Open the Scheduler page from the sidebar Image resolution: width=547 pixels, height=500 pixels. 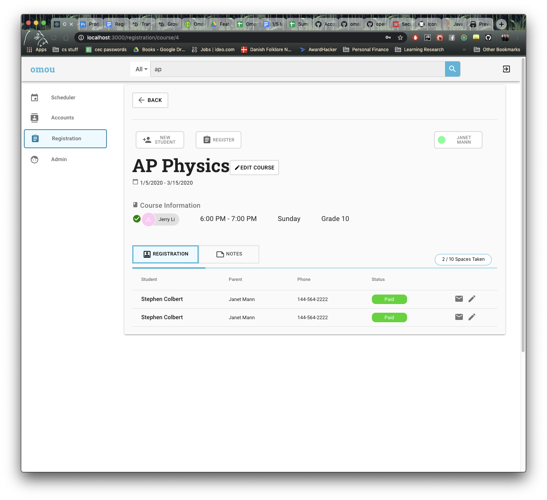click(x=65, y=97)
